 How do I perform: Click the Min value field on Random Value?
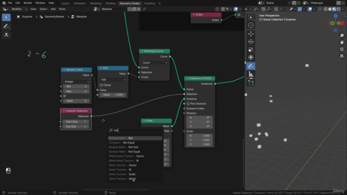click(76, 87)
